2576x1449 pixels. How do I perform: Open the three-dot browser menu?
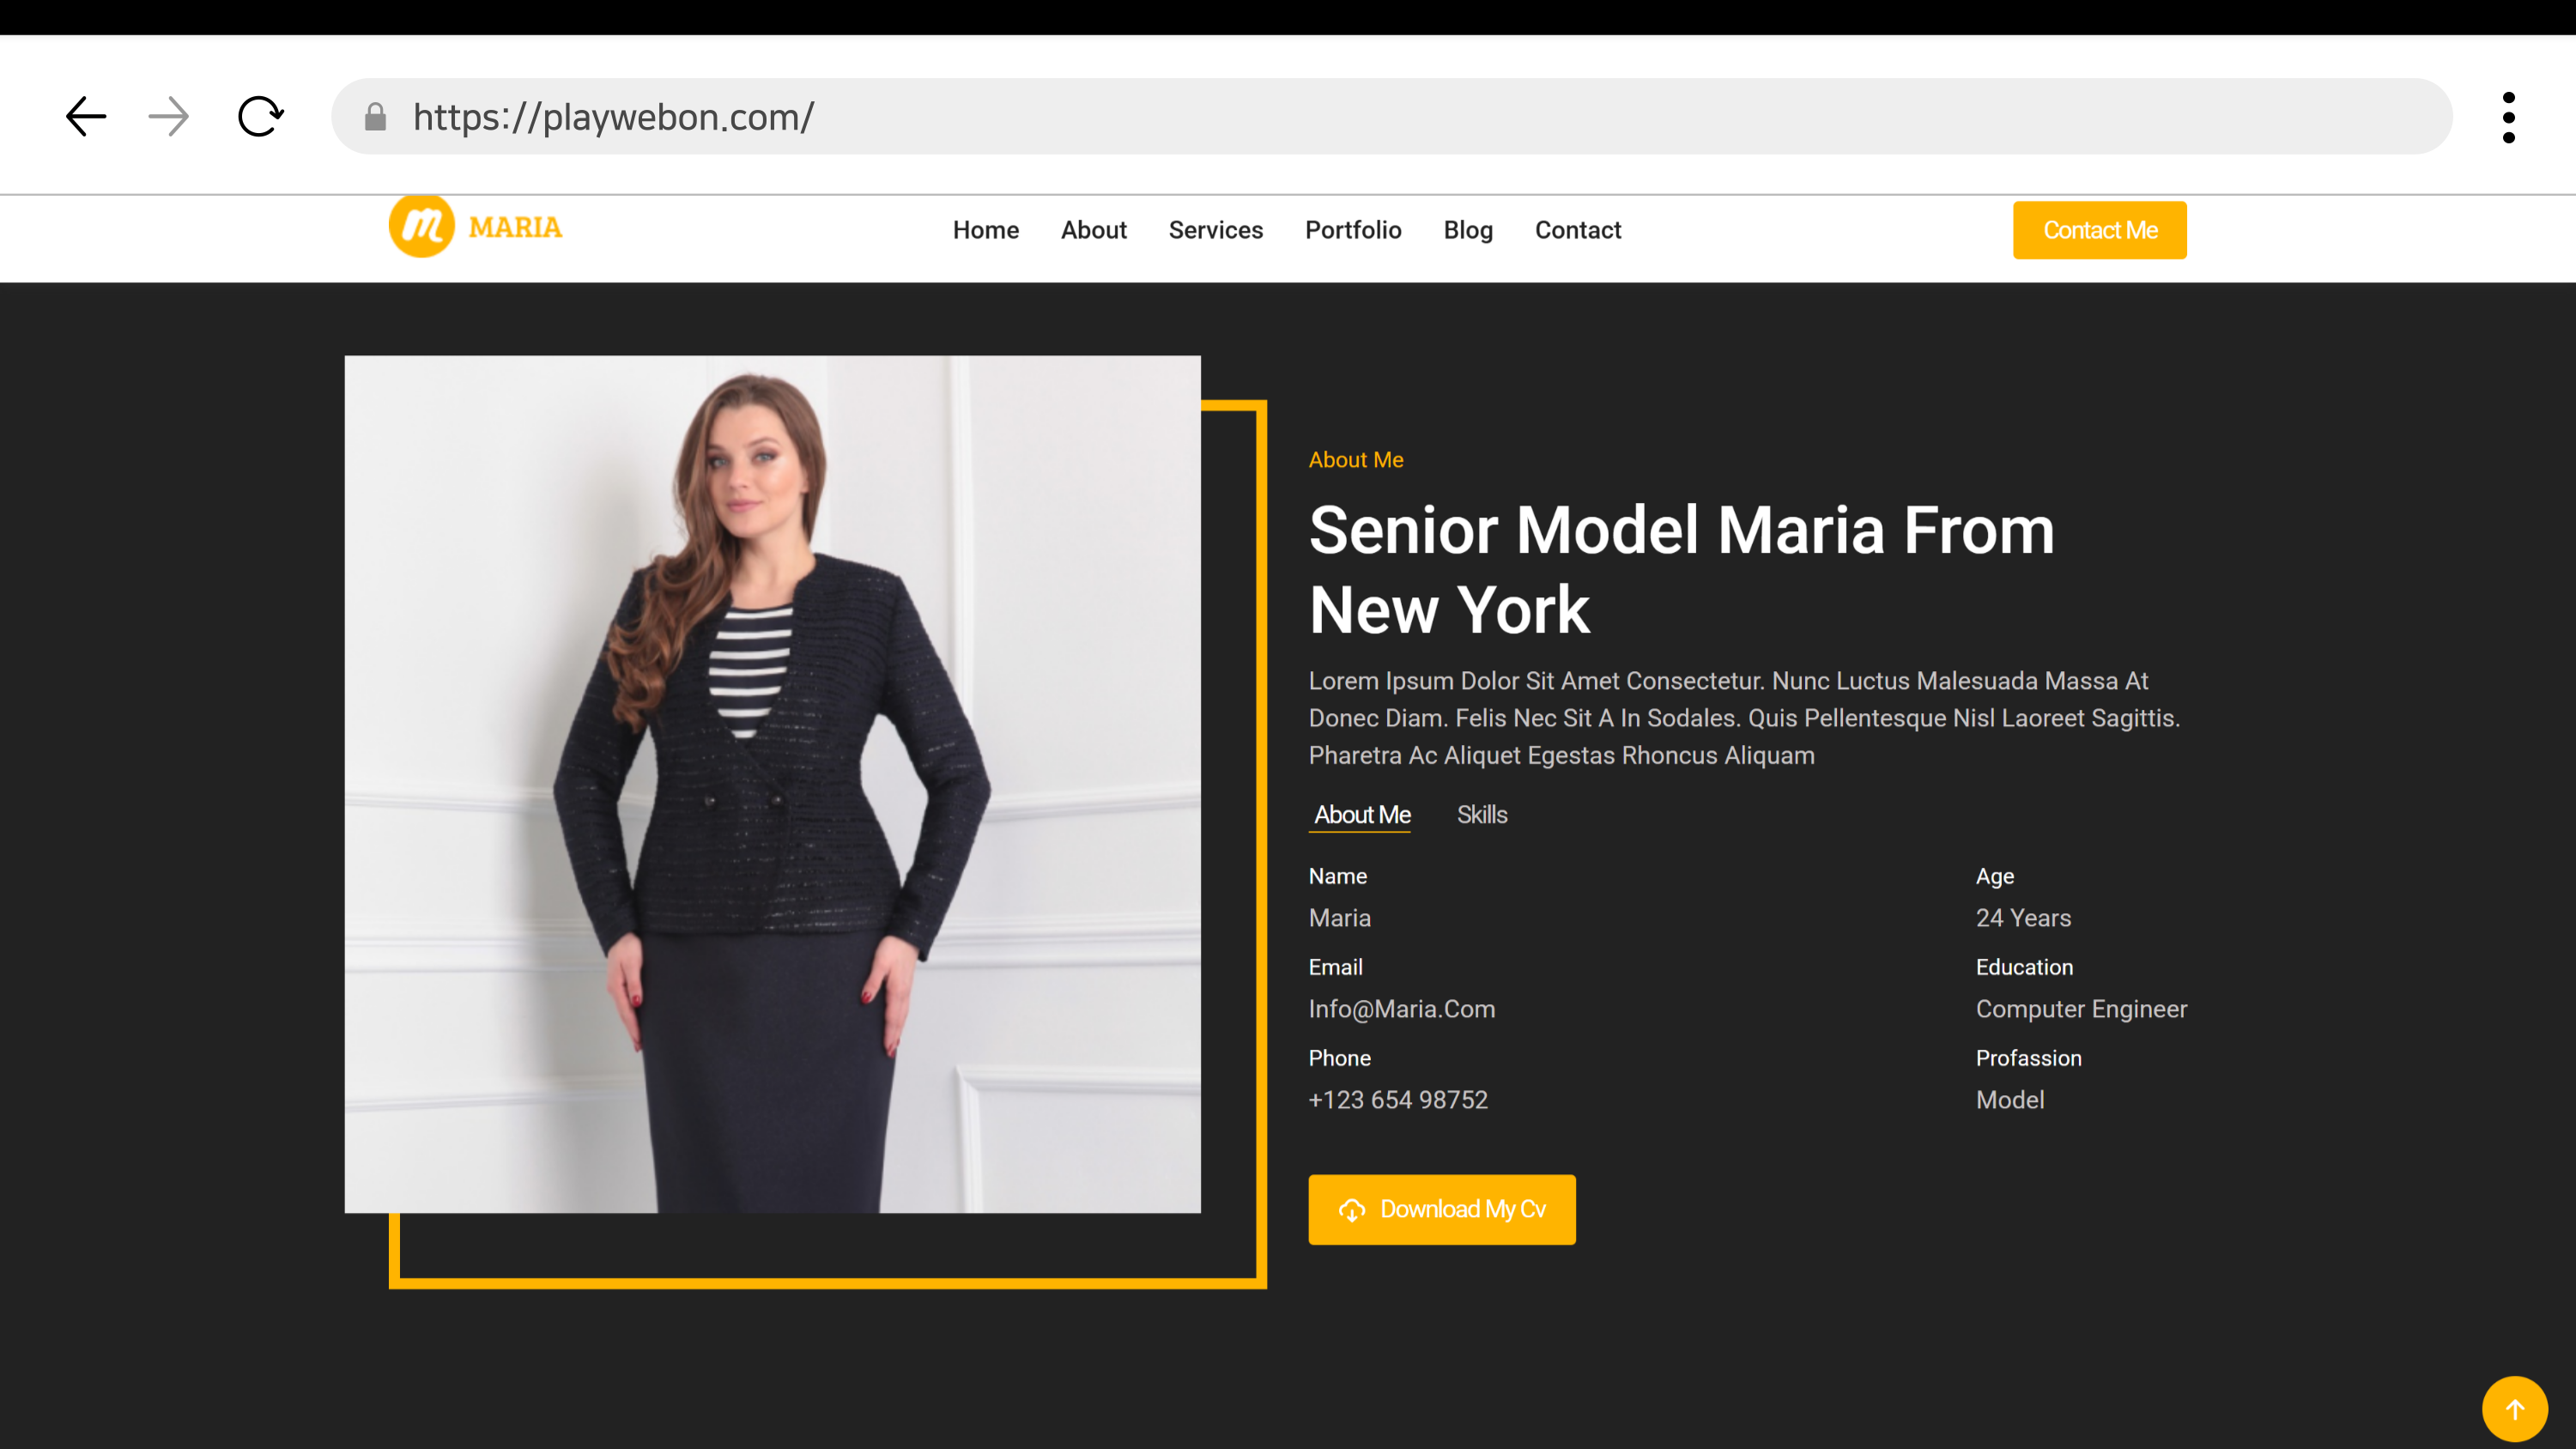[2508, 118]
